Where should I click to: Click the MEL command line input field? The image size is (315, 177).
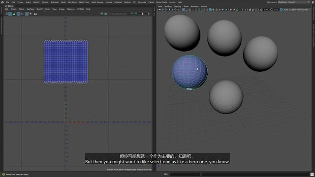tap(185, 175)
